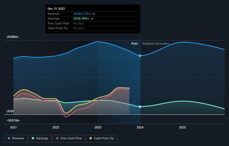Viewport: 229px width, 146px height.
Task: Toggle the Cash From Op legend button
Action: [102, 138]
